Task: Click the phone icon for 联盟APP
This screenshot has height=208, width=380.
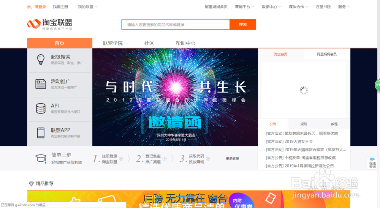Action: [41, 133]
